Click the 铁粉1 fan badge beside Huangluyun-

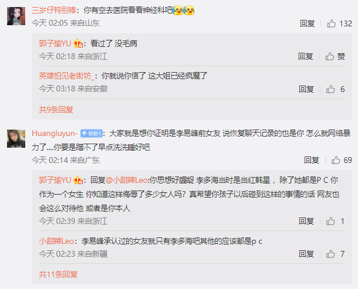click(91, 134)
